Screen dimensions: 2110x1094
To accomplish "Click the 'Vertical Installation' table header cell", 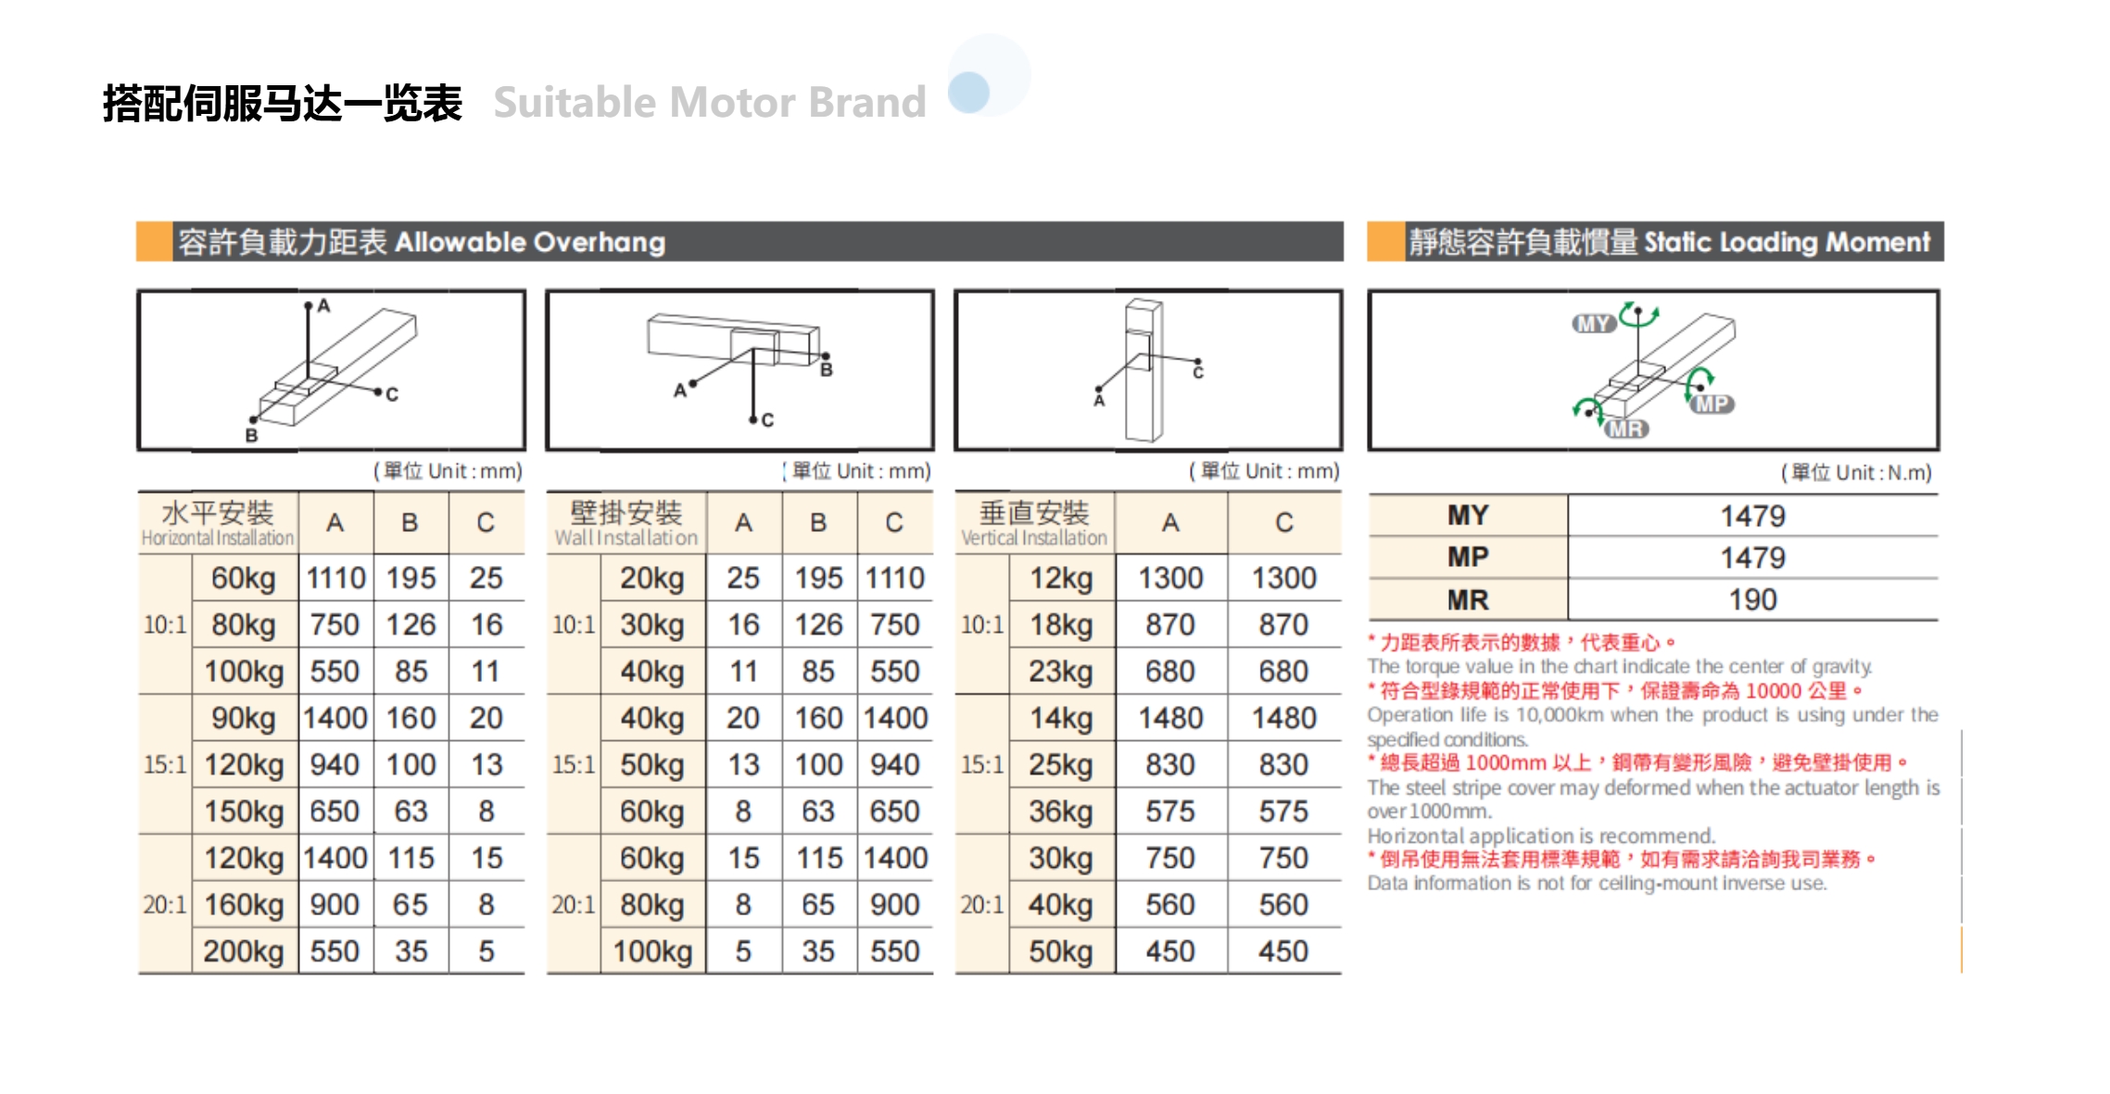I will [1034, 522].
